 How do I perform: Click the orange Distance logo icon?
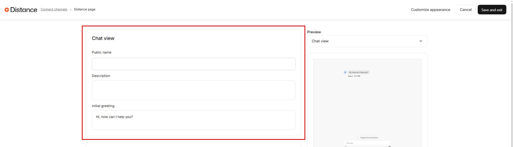(7, 10)
